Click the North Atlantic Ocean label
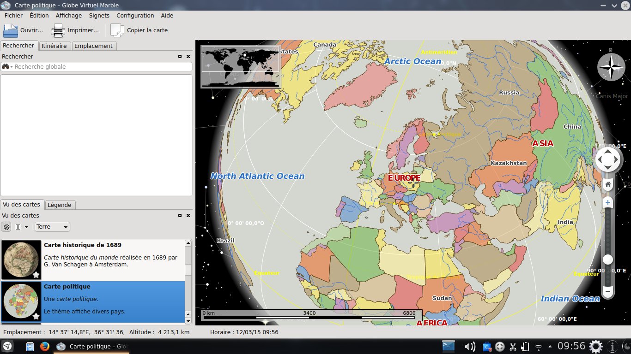 click(x=258, y=176)
